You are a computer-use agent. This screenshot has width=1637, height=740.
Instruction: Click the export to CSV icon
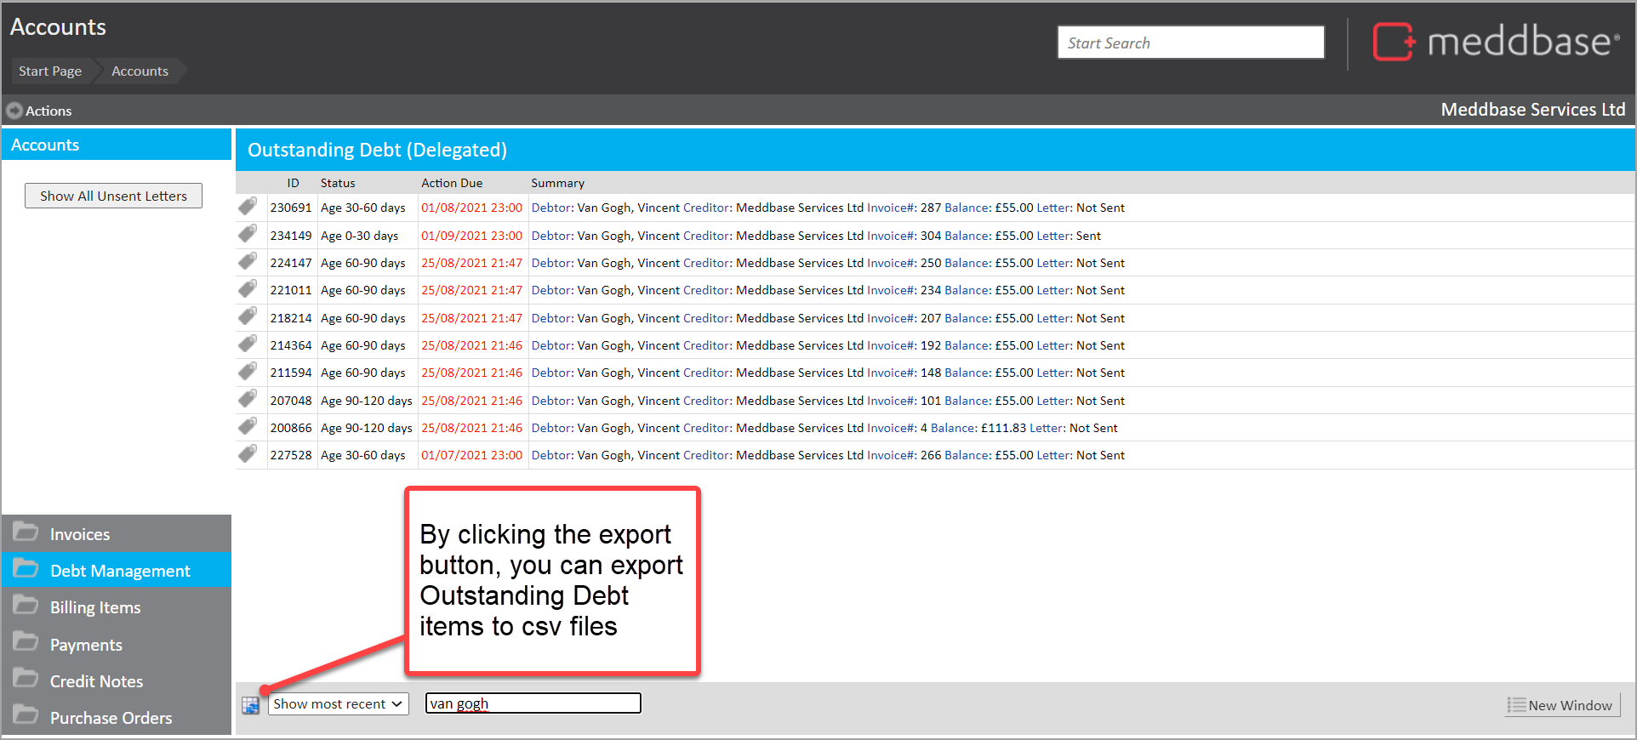[x=250, y=705]
